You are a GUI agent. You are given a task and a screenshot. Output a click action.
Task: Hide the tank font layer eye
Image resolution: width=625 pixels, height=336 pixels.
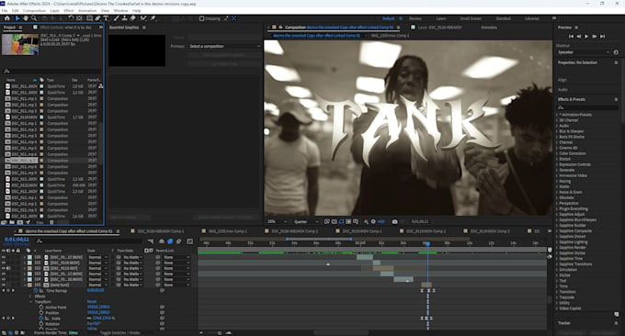[4, 285]
